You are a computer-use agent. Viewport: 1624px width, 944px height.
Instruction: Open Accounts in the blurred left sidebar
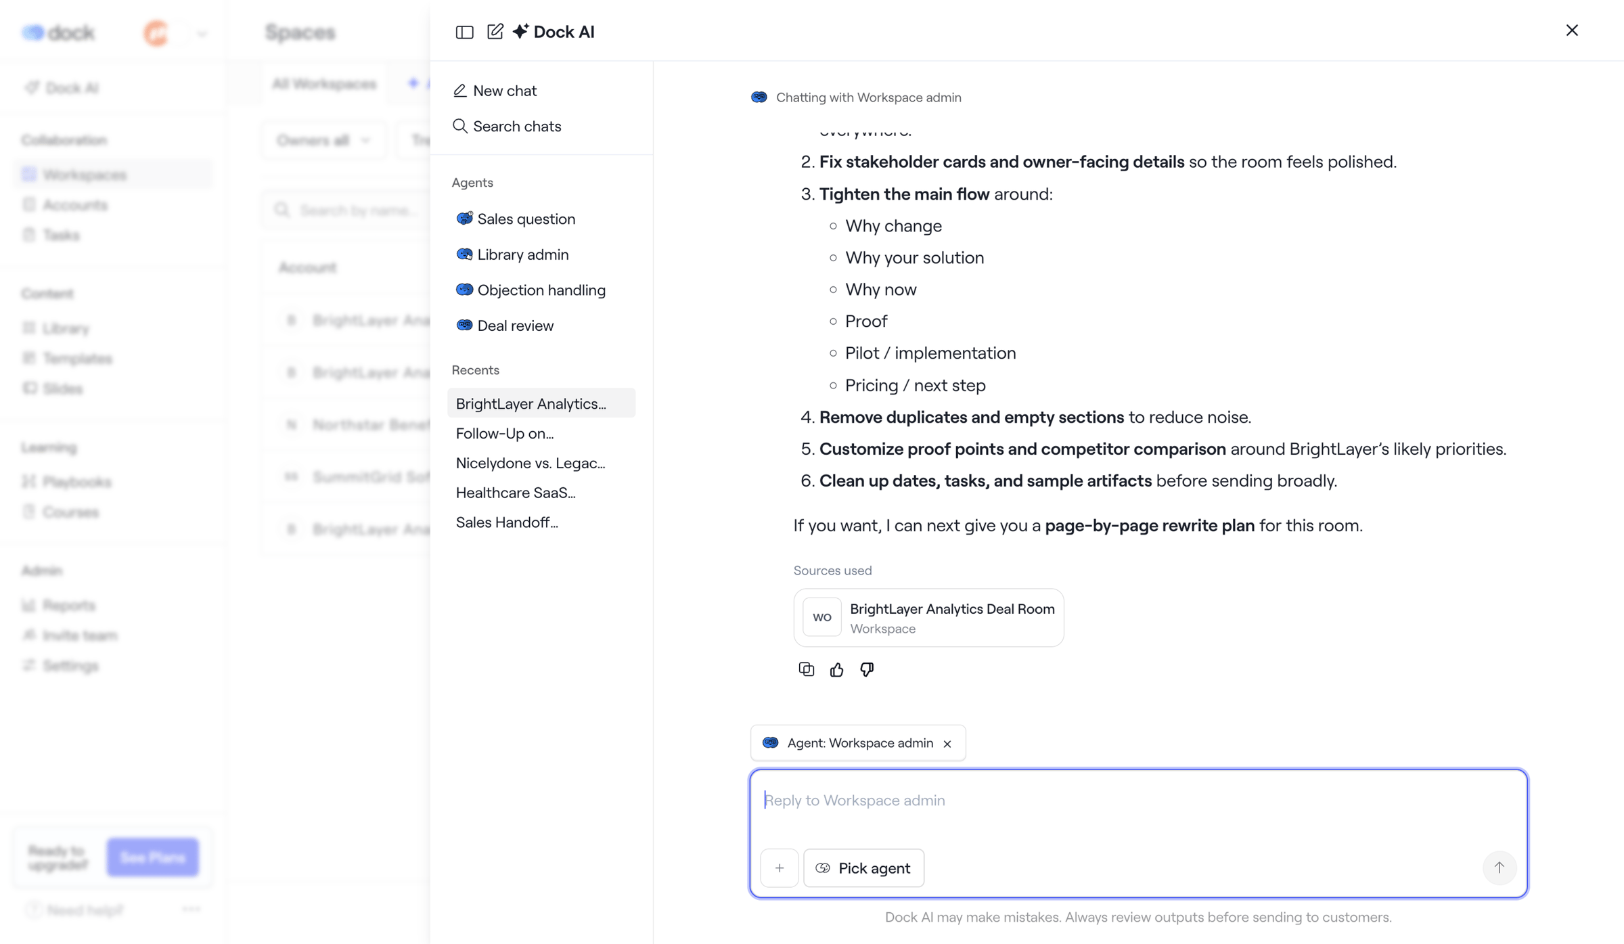click(74, 205)
